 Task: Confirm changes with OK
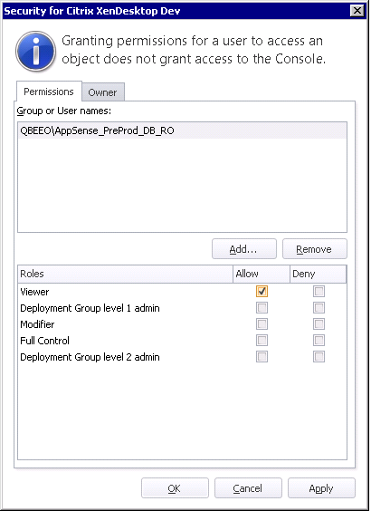pos(175,488)
